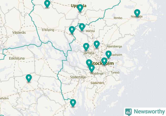Open the pin at the top-left map edge
The width and height of the screenshot is (166, 116).
click(47, 4)
